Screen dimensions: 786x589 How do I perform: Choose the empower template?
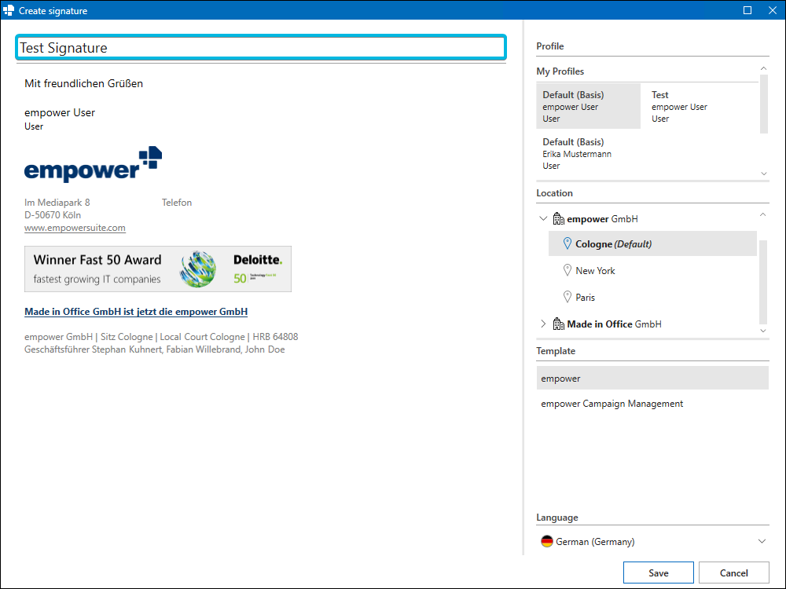point(652,379)
